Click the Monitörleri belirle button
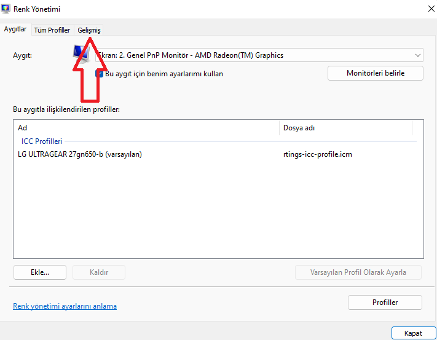The image size is (437, 340). (x=376, y=73)
